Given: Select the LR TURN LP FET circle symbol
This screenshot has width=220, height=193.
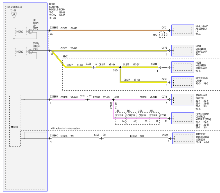Looking at the screenshot, I should point(30,31).
